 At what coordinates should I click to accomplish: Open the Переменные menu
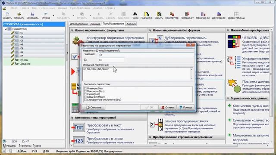(x=47, y=8)
